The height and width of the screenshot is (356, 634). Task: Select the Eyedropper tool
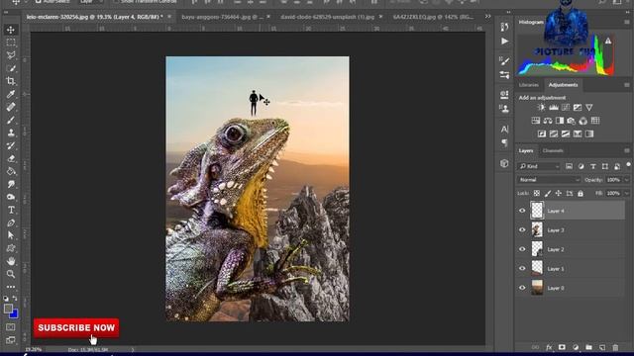pyautogui.click(x=11, y=94)
